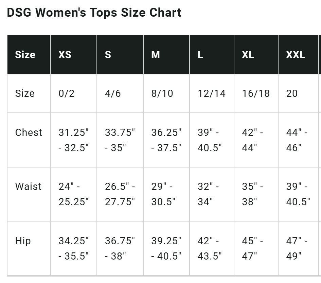Screen dimensions: 321x283
Task: Click the medium chest measurement 36.25" - 37.5"
Action: [166, 140]
